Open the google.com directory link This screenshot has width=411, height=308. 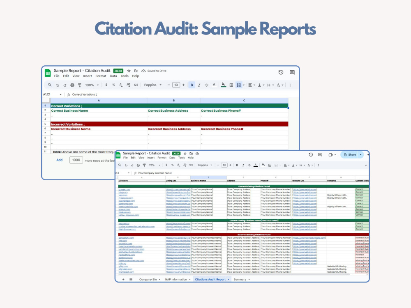[x=124, y=189]
